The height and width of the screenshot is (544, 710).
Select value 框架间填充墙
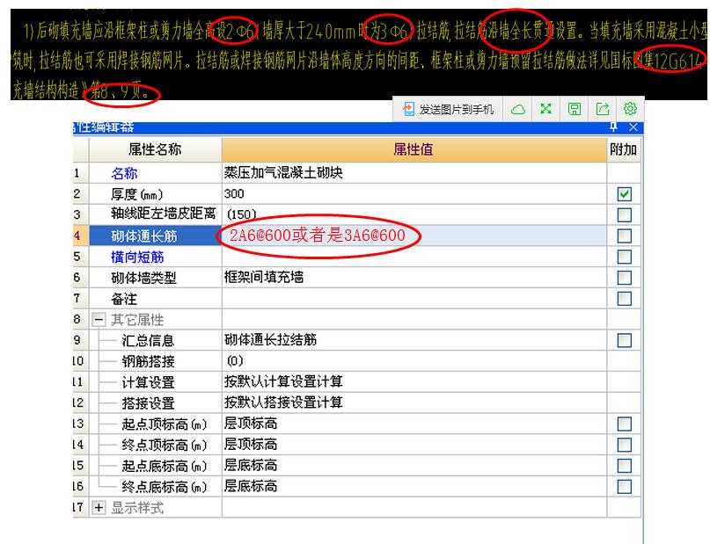pos(264,277)
